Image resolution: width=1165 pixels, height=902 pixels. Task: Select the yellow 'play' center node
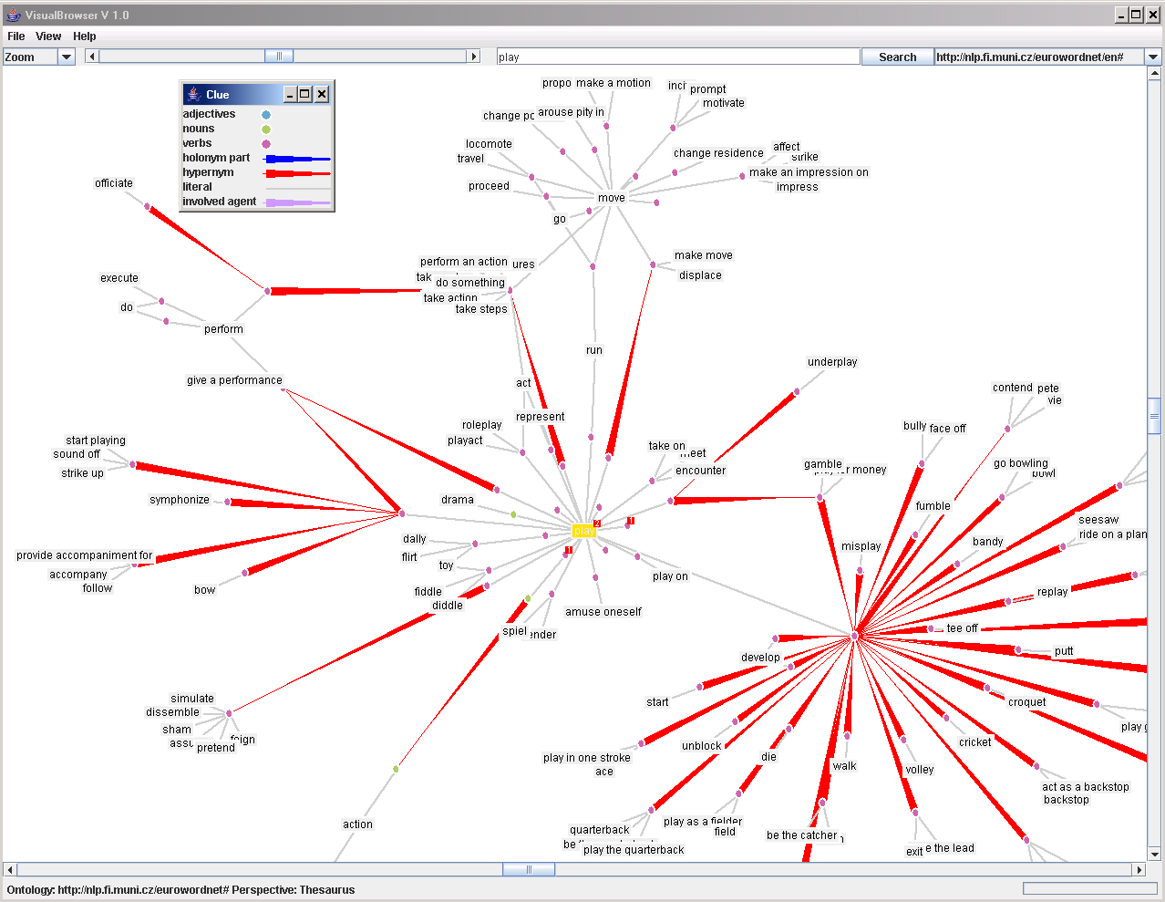coord(583,531)
